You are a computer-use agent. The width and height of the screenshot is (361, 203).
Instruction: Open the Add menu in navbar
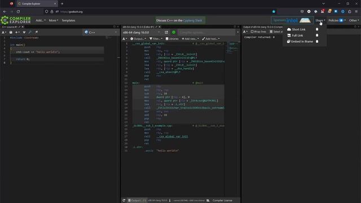[x=41, y=20]
